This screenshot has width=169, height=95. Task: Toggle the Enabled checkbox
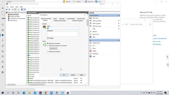48,38
